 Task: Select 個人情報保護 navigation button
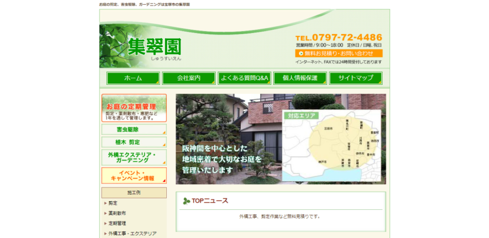[300, 78]
